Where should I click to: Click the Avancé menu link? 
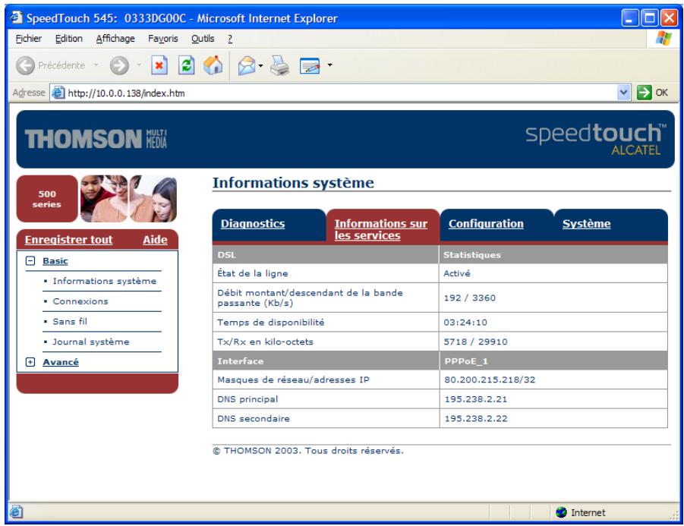pos(61,362)
